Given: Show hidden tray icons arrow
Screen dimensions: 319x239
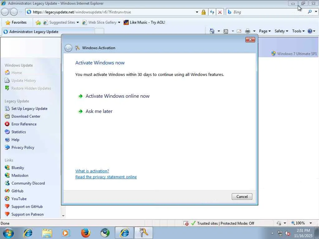Looking at the screenshot, I should click(272, 233).
